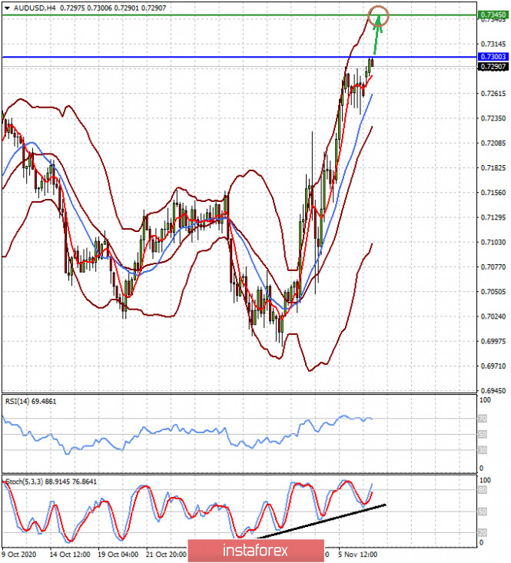Click the 0.72350 price on the axis
The height and width of the screenshot is (563, 511).
tap(493, 118)
